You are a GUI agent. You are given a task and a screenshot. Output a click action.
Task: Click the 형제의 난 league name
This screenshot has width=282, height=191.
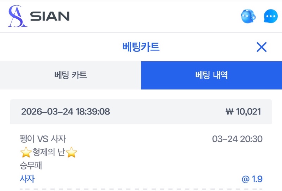pyautogui.click(x=49, y=153)
